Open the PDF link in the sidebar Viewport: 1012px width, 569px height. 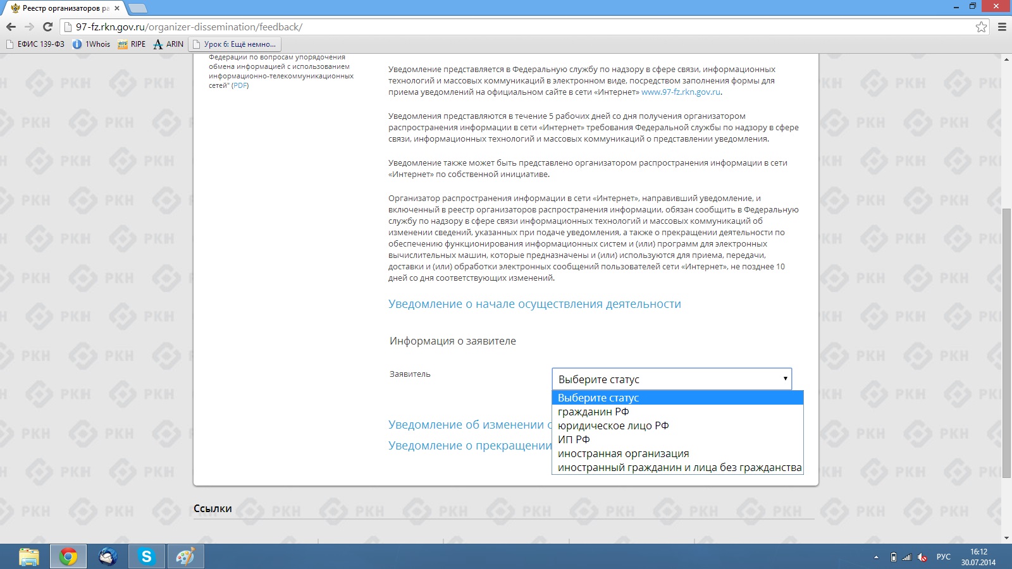(x=240, y=85)
